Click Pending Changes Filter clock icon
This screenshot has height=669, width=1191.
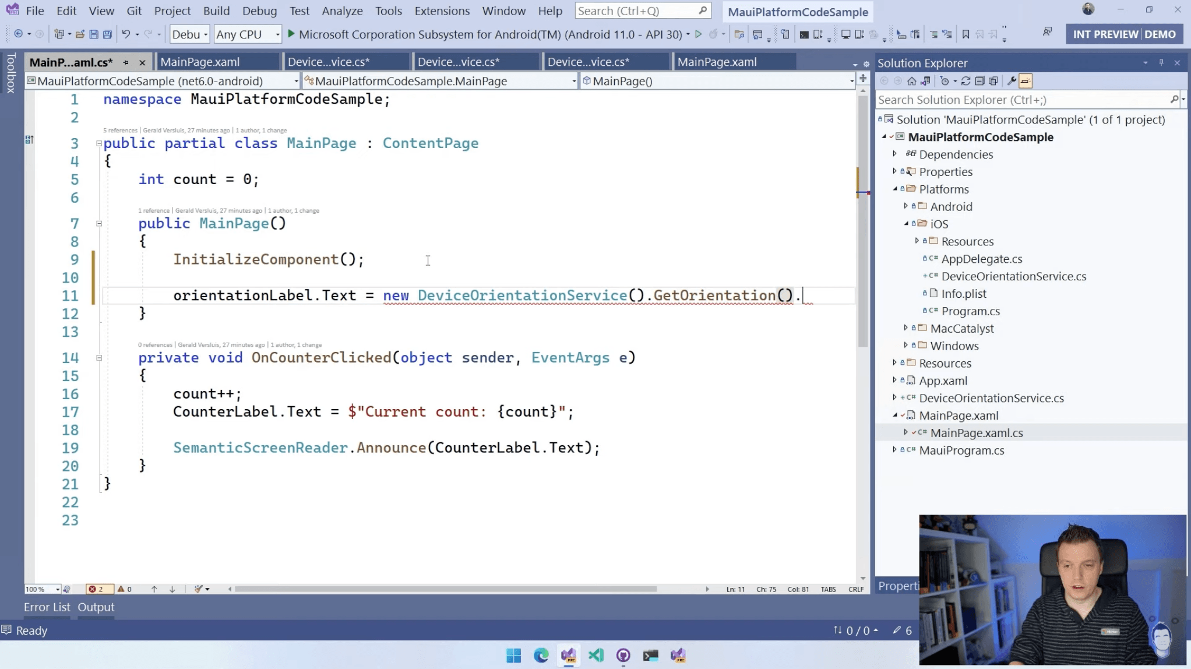(x=945, y=81)
